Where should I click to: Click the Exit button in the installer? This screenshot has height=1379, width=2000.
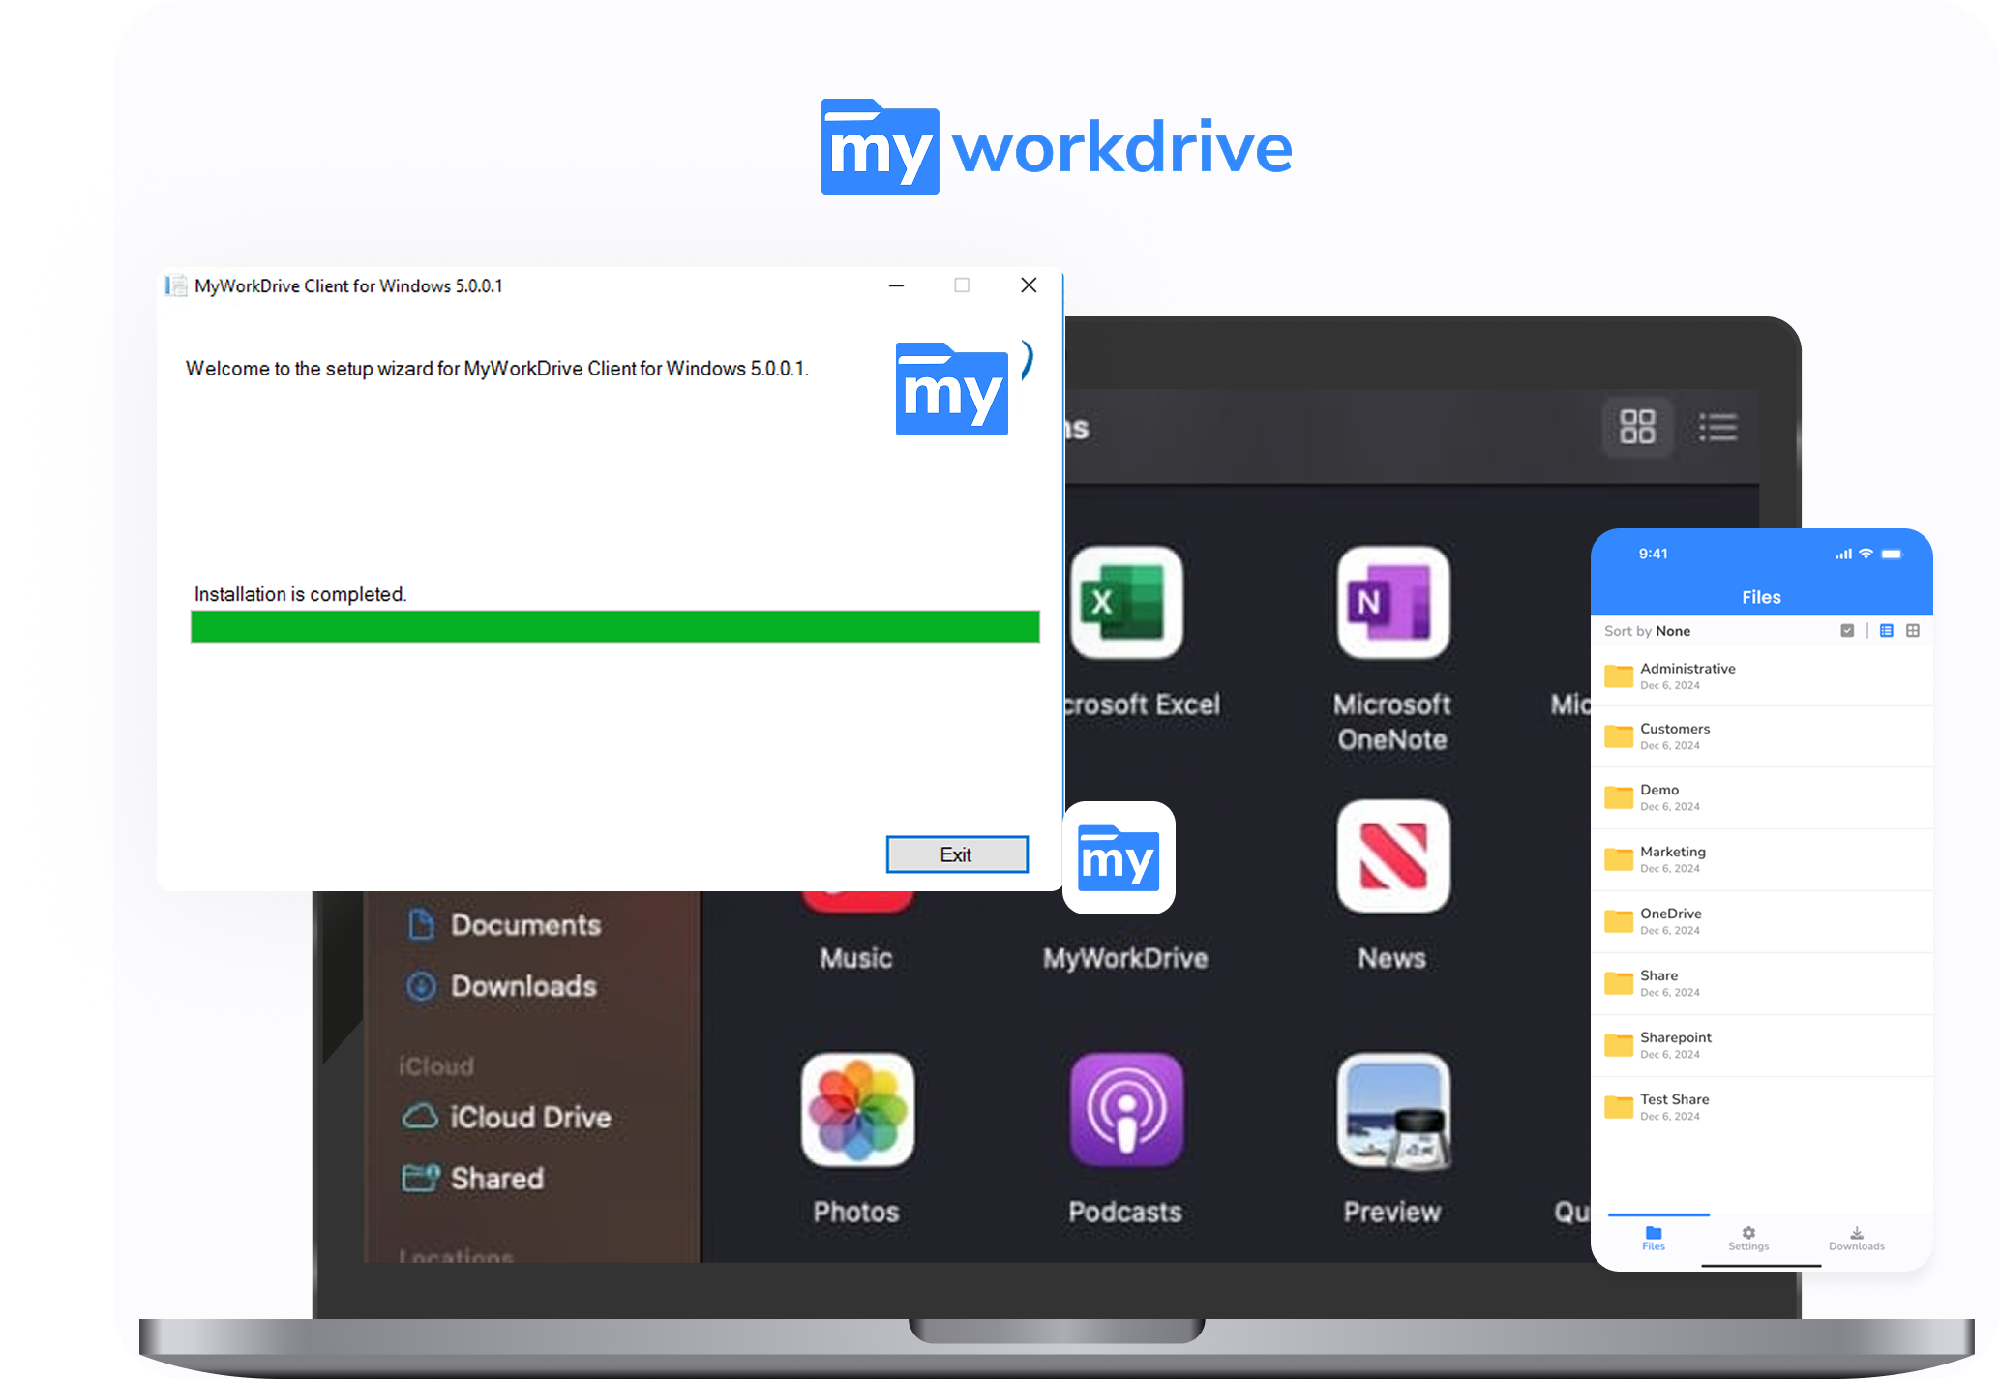(x=956, y=854)
